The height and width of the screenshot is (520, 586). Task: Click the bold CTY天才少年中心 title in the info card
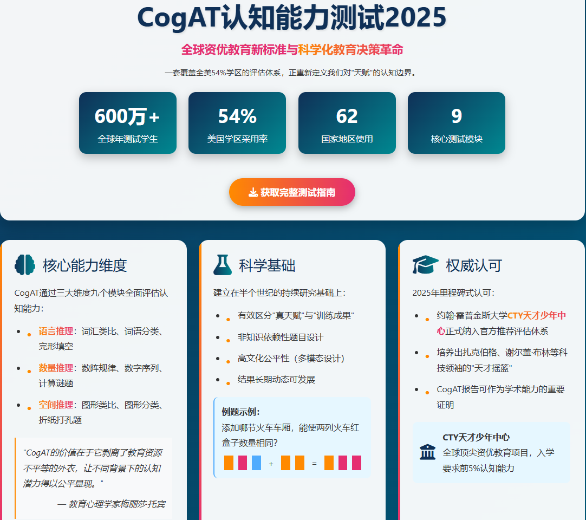[x=476, y=437]
